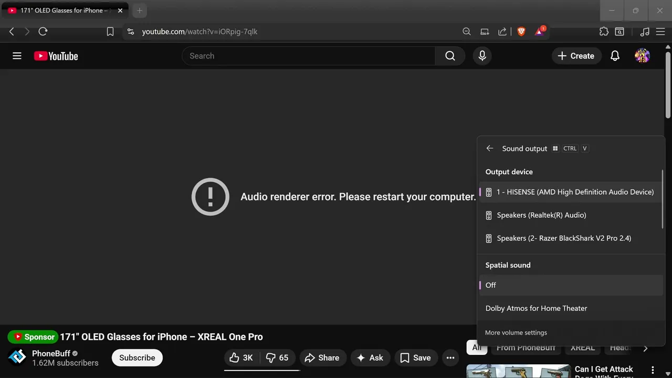The image size is (672, 378).
Task: Click the address bar URL
Action: [199, 31]
